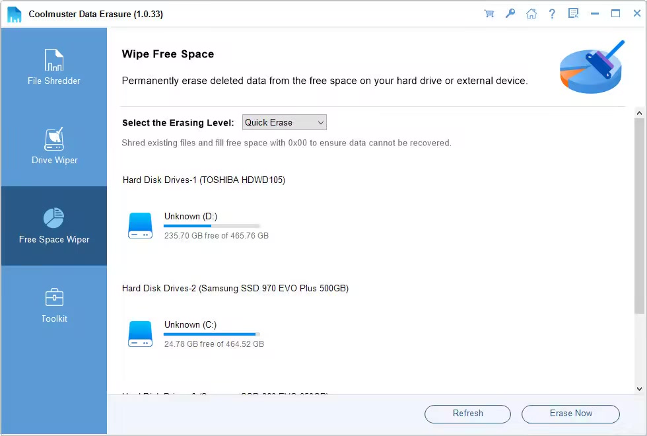Switch to Drive Wiper section
The height and width of the screenshot is (436, 647).
54,147
